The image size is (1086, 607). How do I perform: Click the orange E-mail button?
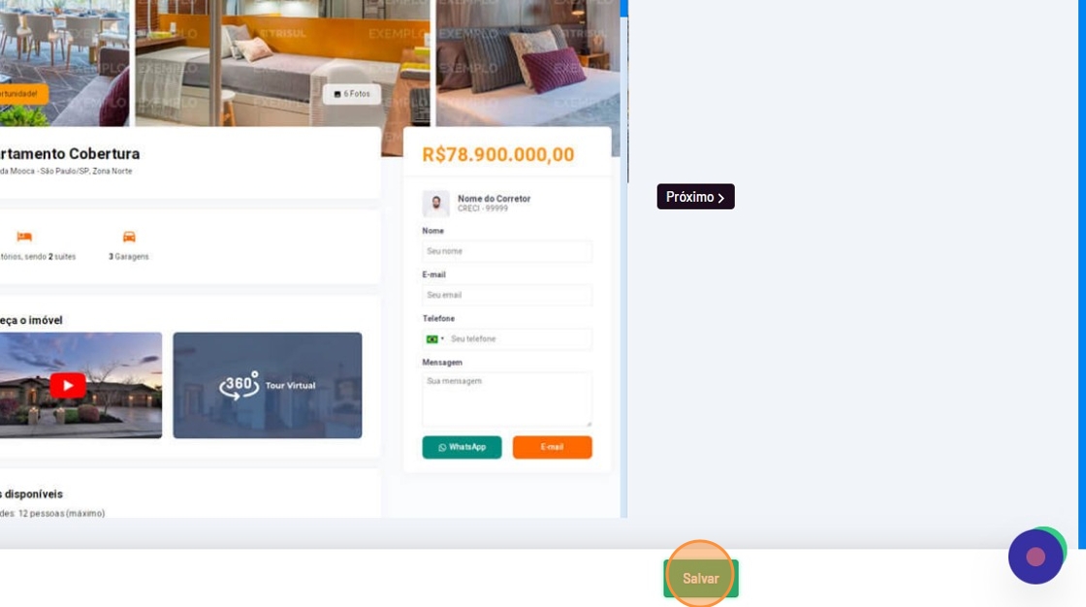(x=552, y=448)
